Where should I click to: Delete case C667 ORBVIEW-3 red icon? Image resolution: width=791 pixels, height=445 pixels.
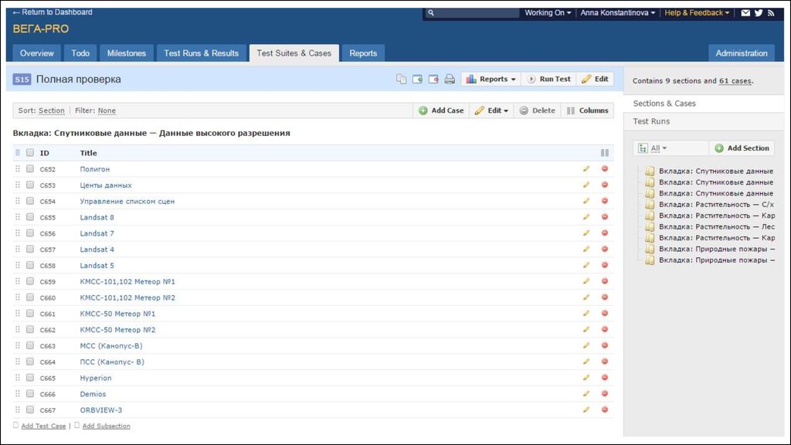(604, 409)
